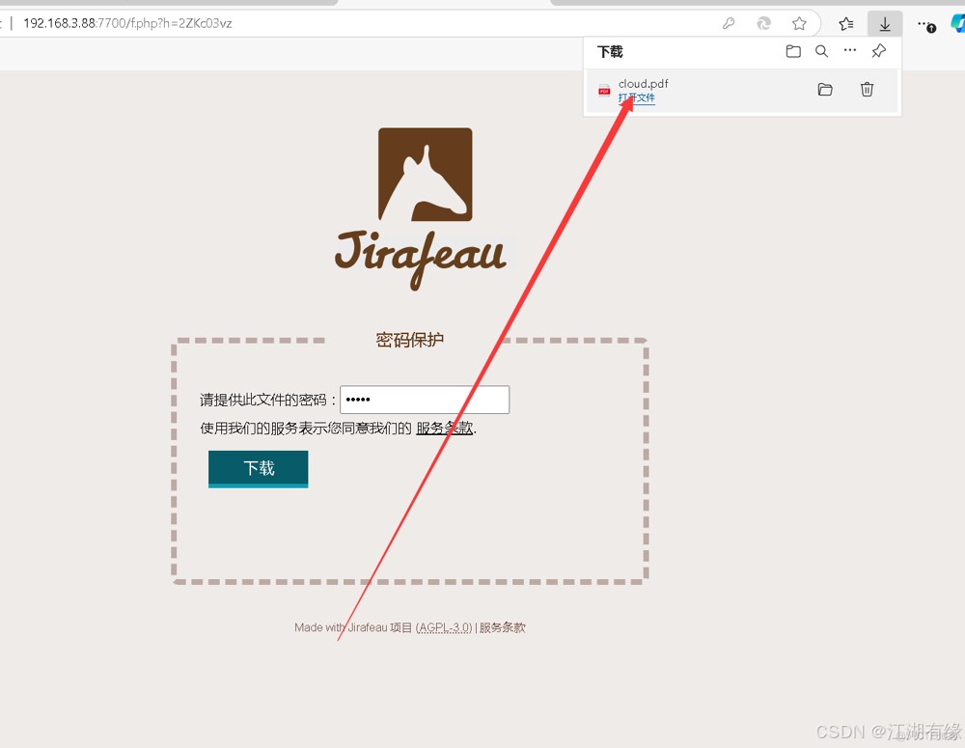Open browser settings and more menu
The width and height of the screenshot is (965, 748).
click(x=926, y=24)
